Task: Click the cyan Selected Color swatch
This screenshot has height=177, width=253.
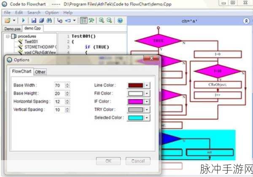Action: click(x=135, y=118)
